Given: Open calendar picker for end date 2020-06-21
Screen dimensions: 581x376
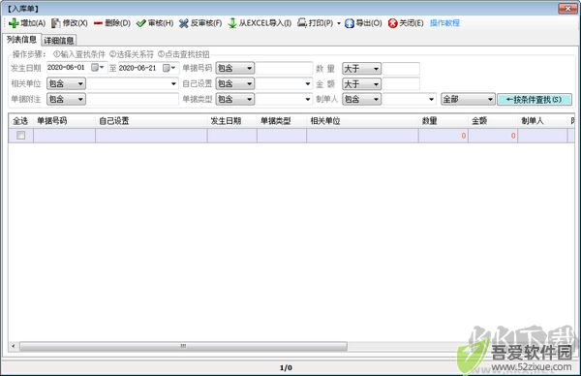Looking at the screenshot, I should pos(169,68).
